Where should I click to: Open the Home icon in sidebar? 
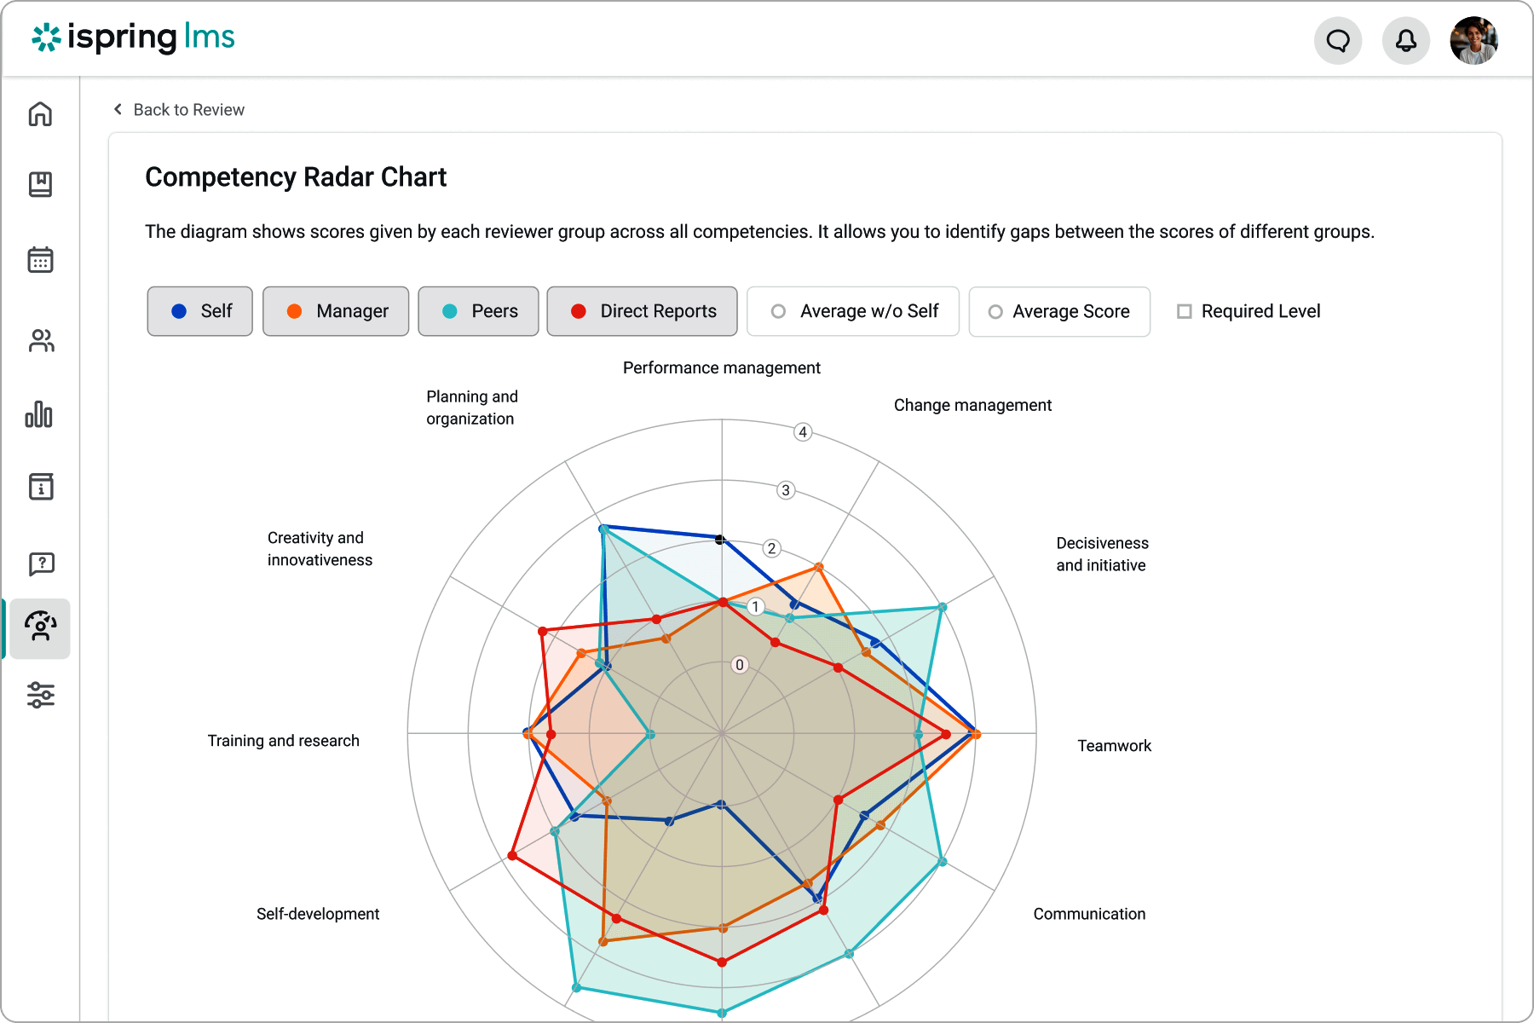(40, 113)
